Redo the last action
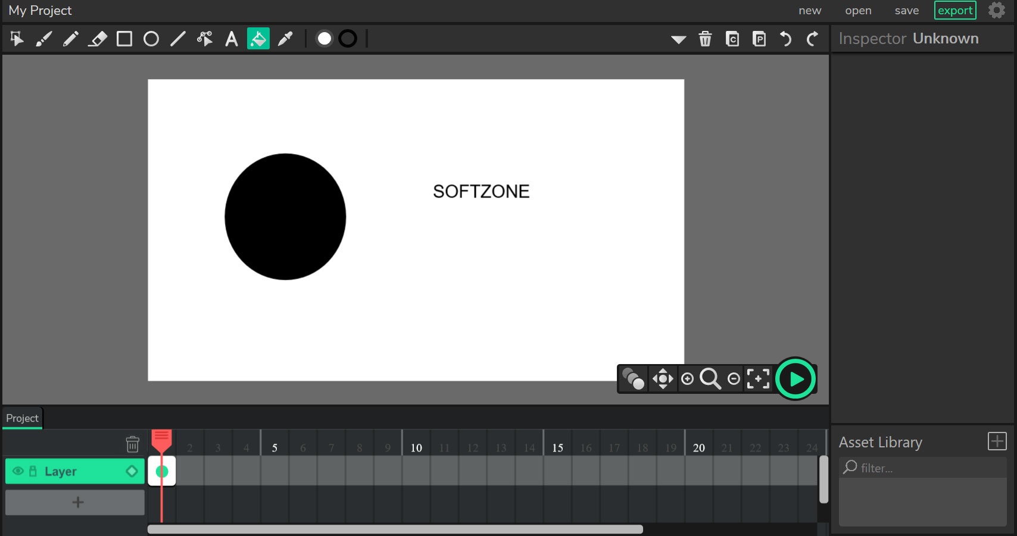 click(812, 39)
